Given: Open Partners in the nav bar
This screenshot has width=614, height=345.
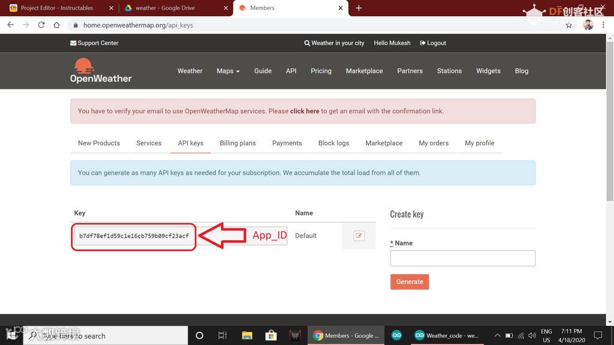Looking at the screenshot, I should (x=410, y=71).
